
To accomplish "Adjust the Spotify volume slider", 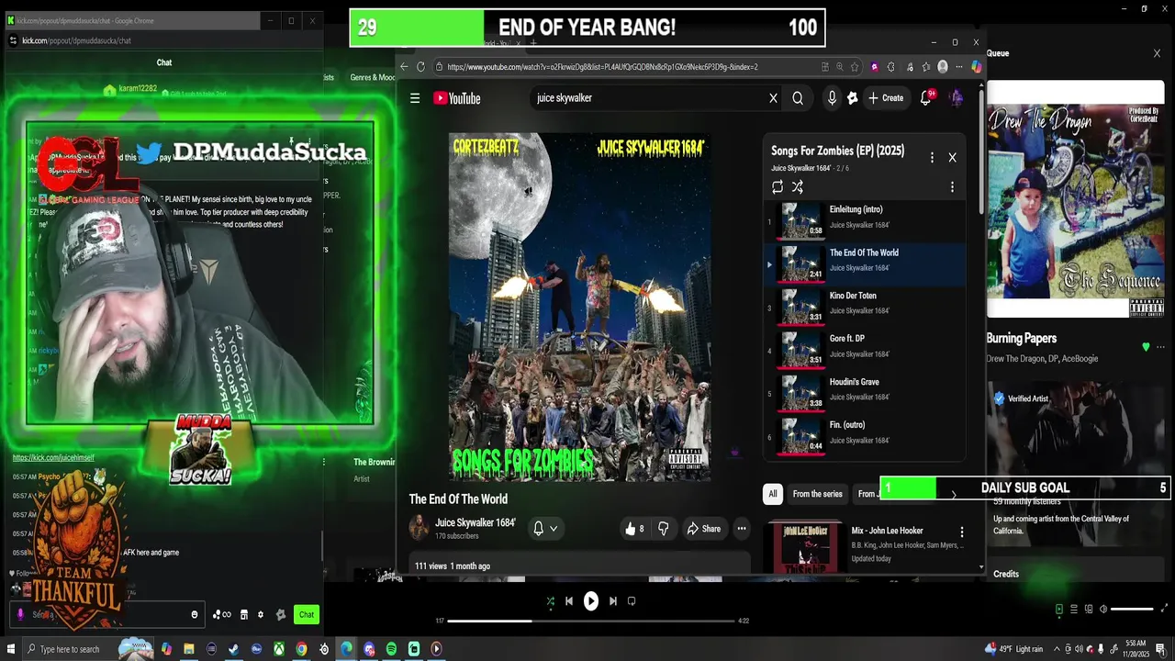I will click(x=1132, y=609).
